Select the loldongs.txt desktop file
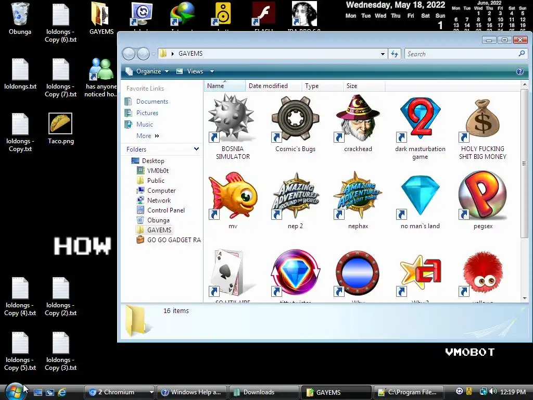This screenshot has width=533, height=400. click(20, 74)
